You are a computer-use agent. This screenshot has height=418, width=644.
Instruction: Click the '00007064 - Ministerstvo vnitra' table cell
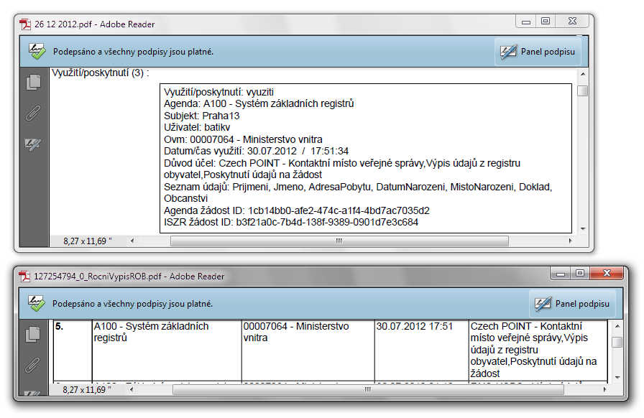[x=308, y=350]
